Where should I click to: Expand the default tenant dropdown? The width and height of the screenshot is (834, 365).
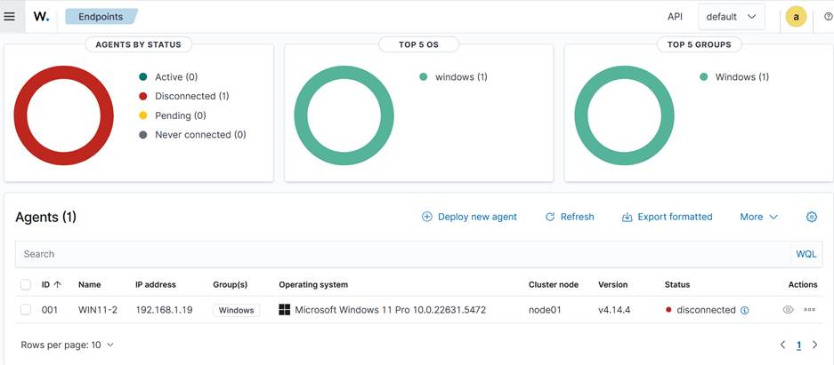pyautogui.click(x=731, y=17)
